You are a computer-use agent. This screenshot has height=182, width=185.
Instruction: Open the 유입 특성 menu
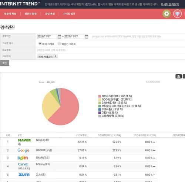click(x=50, y=14)
